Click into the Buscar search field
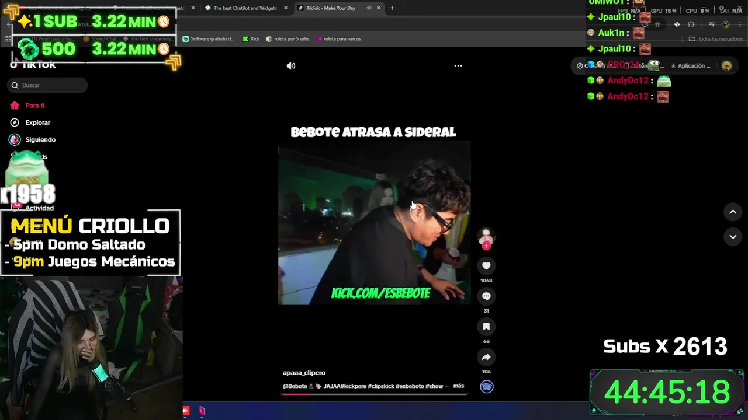The image size is (748, 420). (x=47, y=85)
